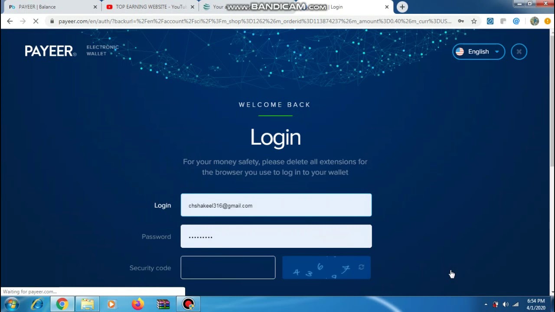Image resolution: width=555 pixels, height=312 pixels.
Task: Click the PAYEER logo
Action: pos(50,51)
